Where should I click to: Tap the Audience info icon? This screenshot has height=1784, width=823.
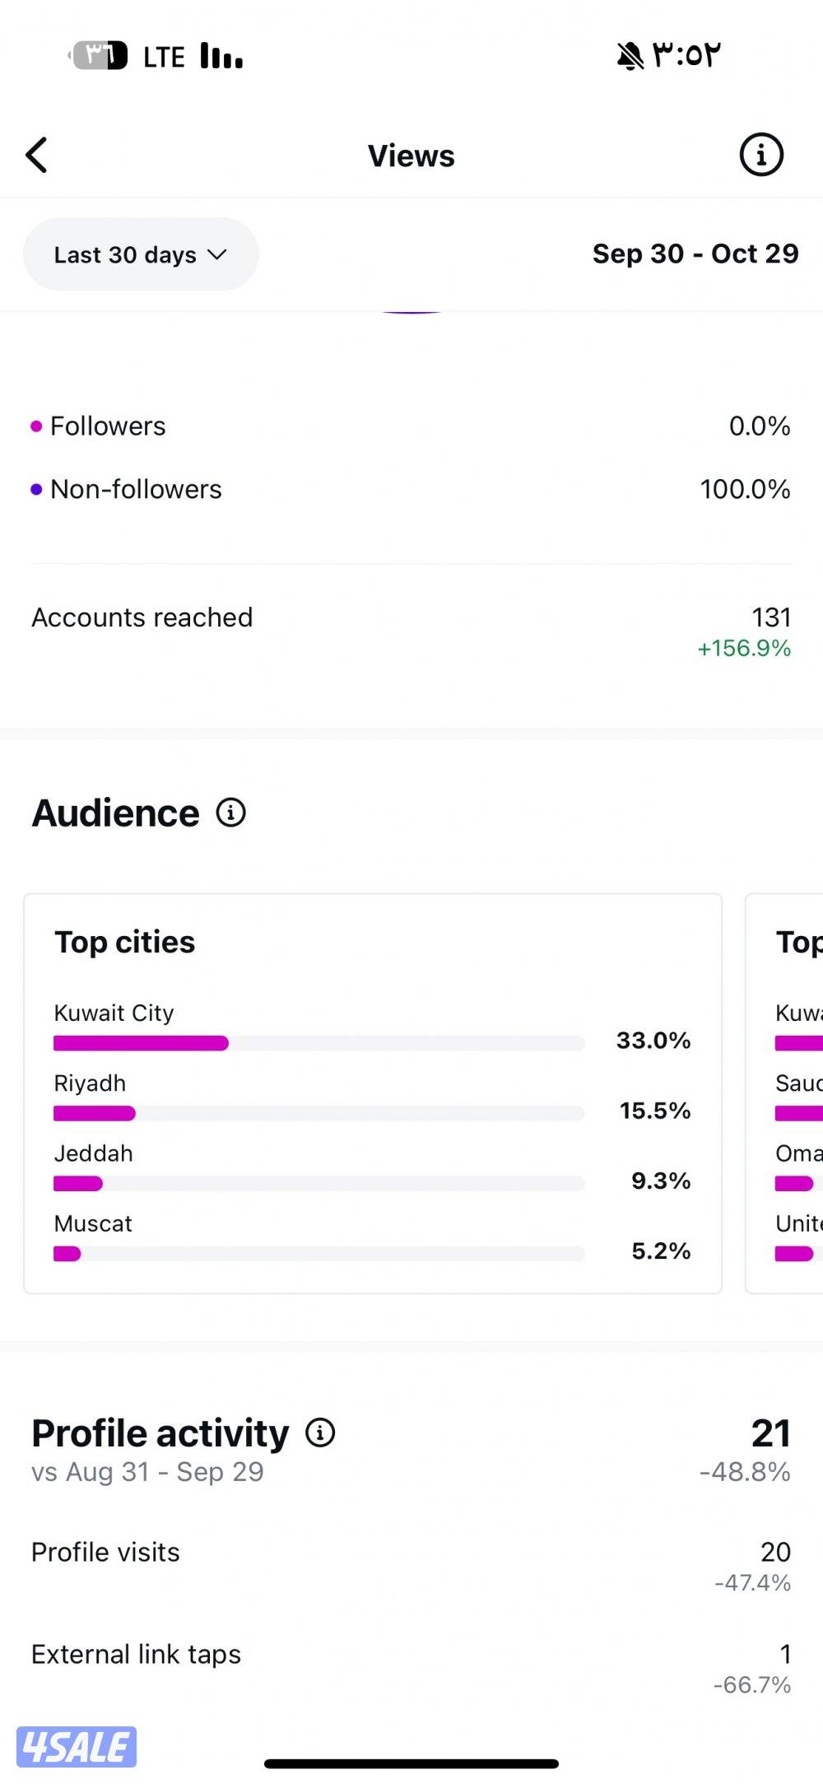pyautogui.click(x=231, y=813)
